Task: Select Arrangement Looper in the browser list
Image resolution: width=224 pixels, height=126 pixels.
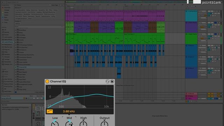Action: 26,84
